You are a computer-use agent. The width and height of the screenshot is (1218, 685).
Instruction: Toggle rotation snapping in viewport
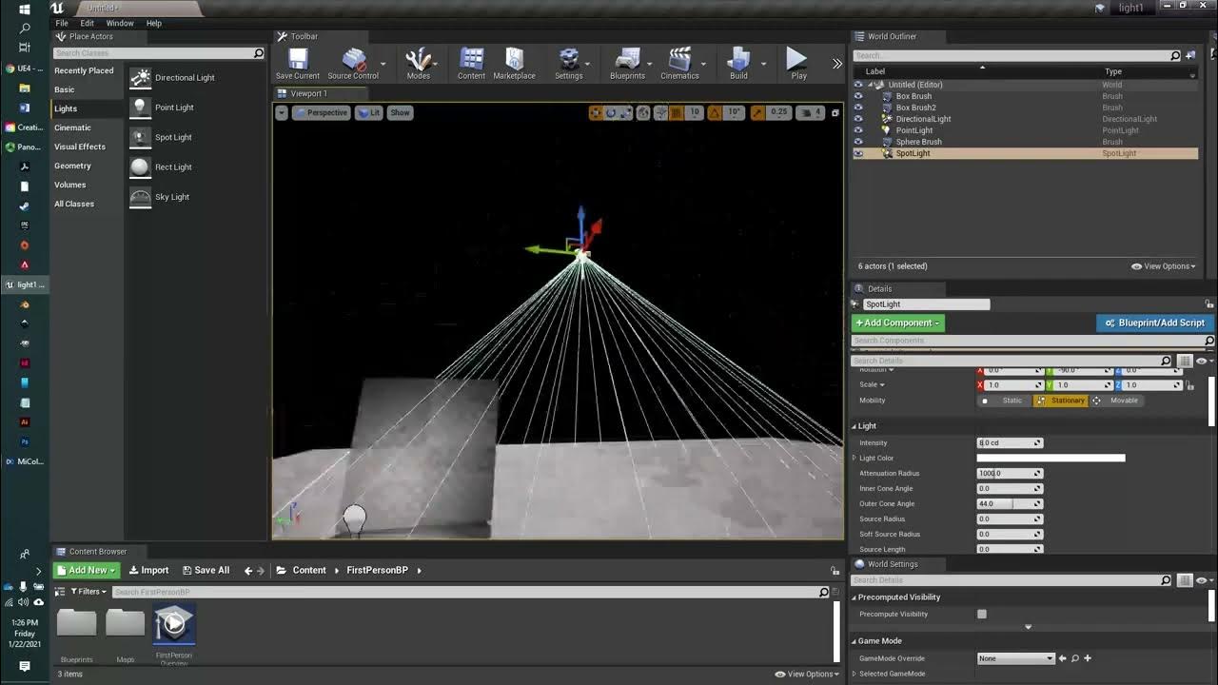714,112
